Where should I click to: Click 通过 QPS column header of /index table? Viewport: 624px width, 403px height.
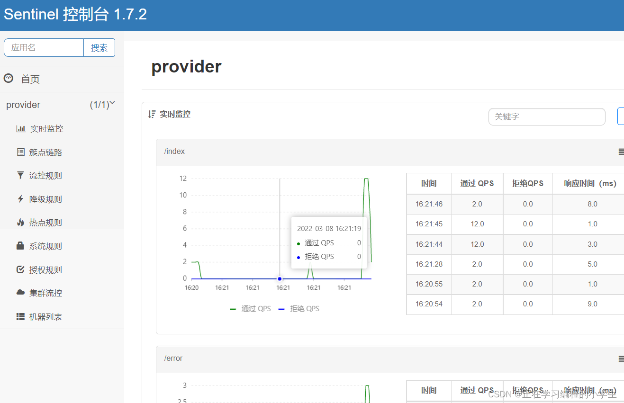click(x=477, y=183)
